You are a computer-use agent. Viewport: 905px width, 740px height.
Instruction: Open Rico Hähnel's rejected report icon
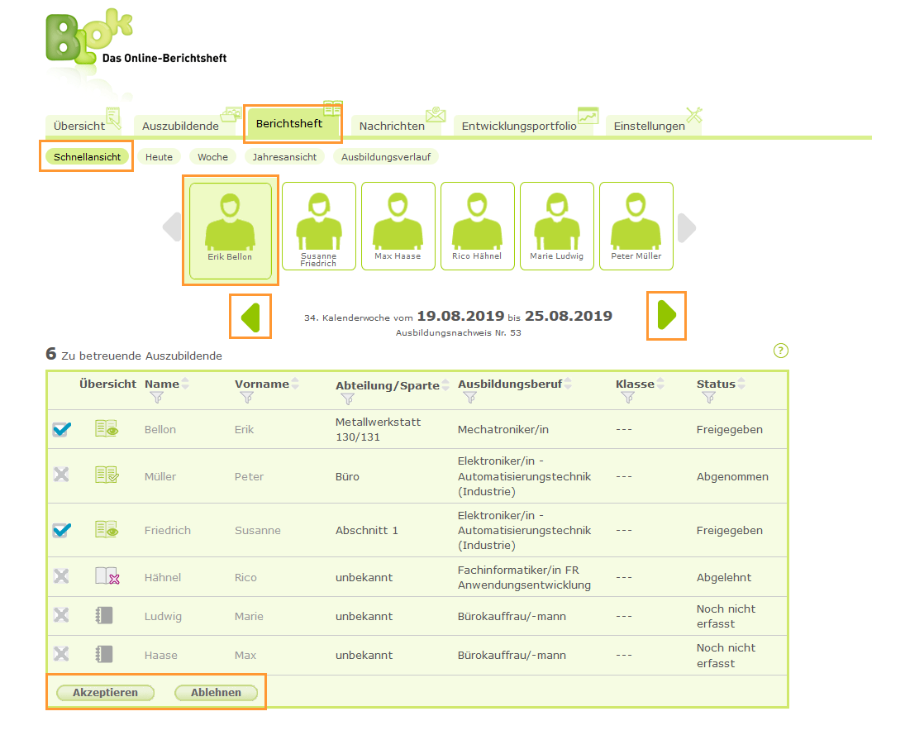(107, 576)
